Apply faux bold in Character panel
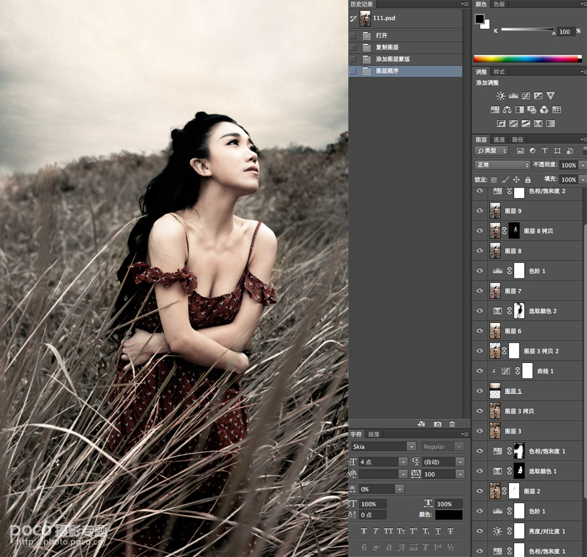587x557 pixels. (x=363, y=531)
